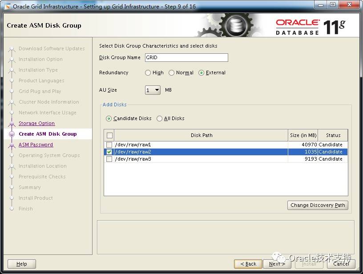The width and height of the screenshot is (363, 274).
Task: Proceed with the Next button
Action: tap(277, 264)
